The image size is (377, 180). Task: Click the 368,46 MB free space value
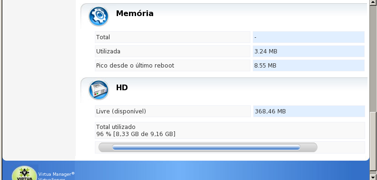[270, 111]
